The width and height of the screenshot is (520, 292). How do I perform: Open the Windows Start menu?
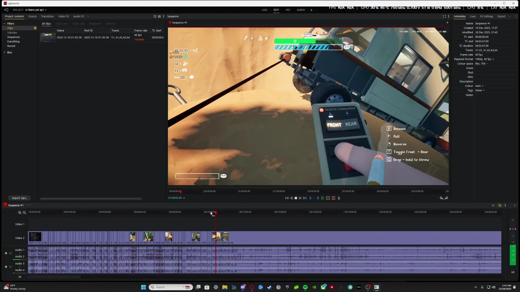[143, 287]
